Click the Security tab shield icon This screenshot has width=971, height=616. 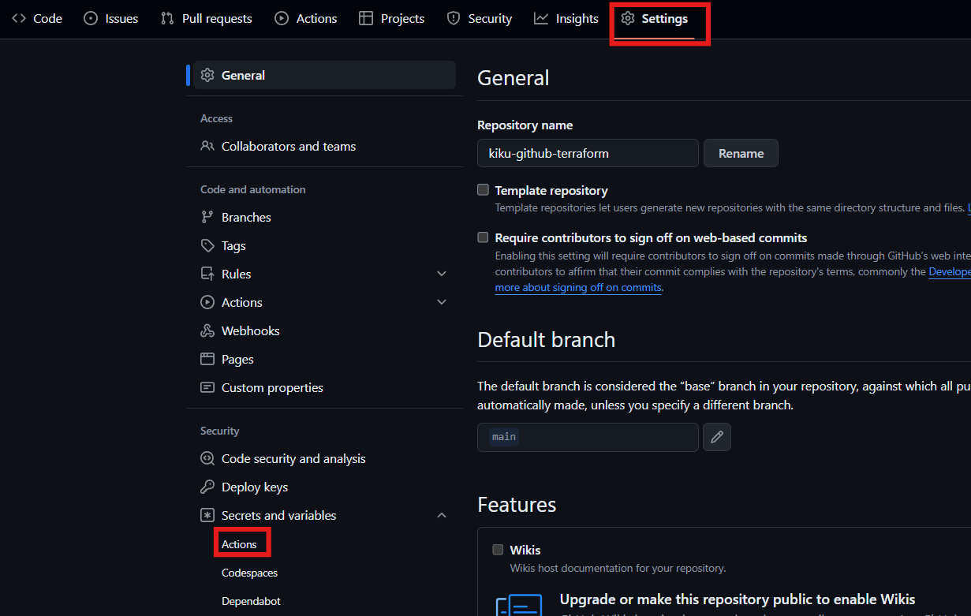point(454,18)
